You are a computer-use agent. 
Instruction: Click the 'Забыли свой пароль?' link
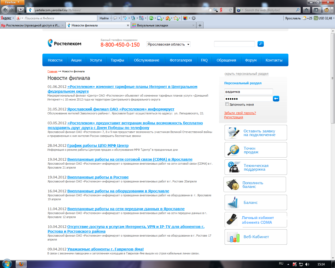tap(240, 113)
